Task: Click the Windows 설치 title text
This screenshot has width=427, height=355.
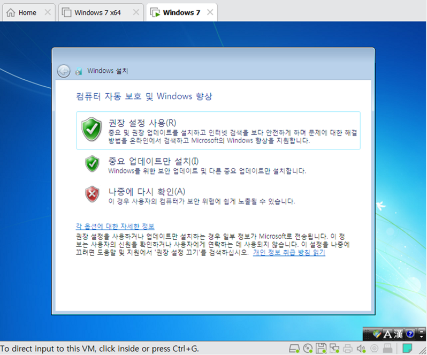Action: click(108, 71)
